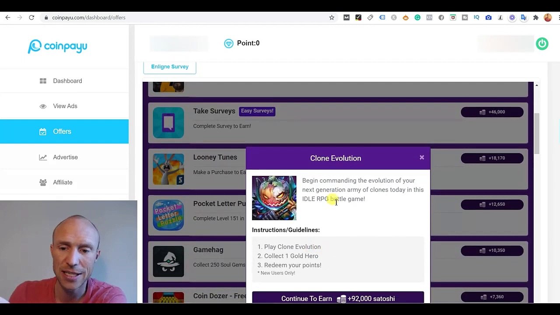This screenshot has width=560, height=315.
Task: Reload the page with the refresh icon
Action: tap(31, 17)
